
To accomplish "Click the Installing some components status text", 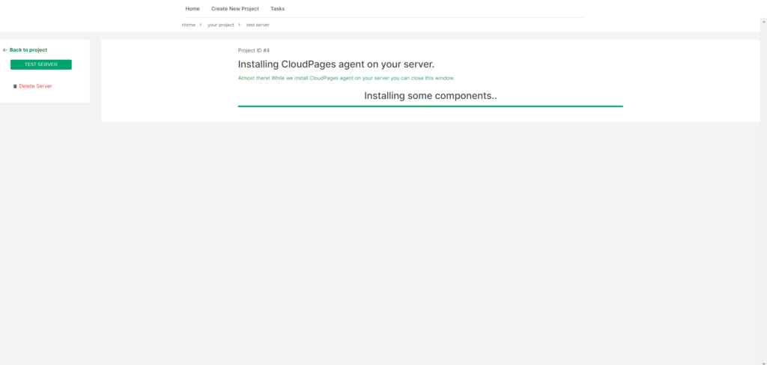I will click(x=430, y=96).
